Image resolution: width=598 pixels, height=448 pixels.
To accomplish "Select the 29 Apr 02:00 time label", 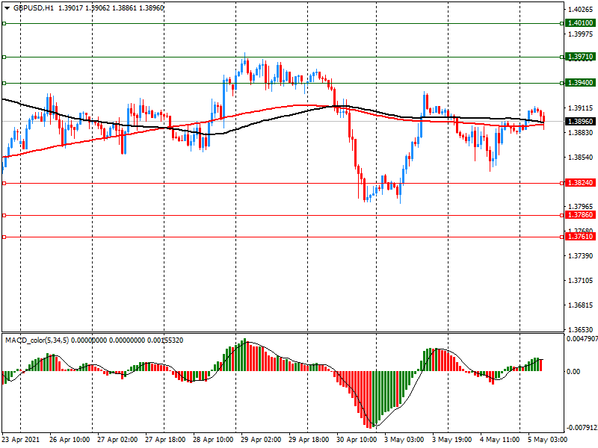I will pyautogui.click(x=262, y=440).
